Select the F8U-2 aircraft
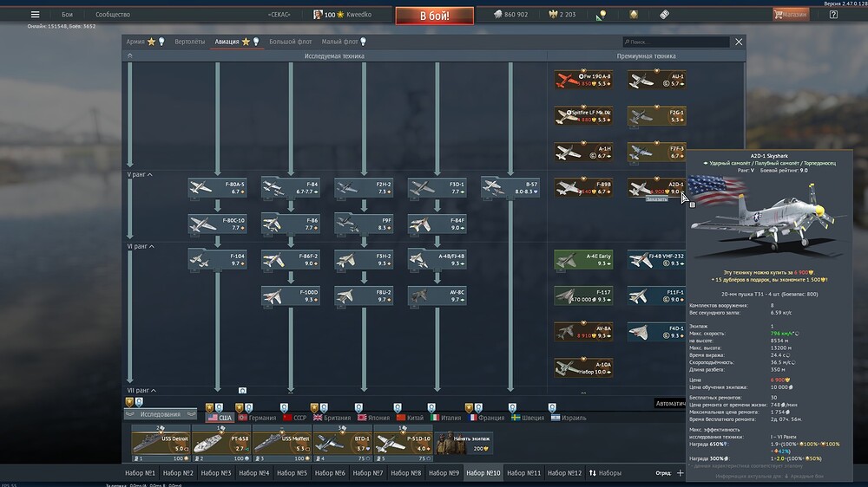The image size is (868, 487). 364,295
